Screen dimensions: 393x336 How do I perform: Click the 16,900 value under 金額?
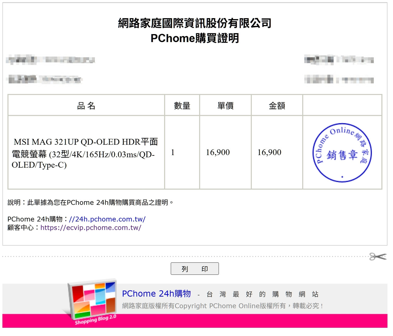[269, 152]
